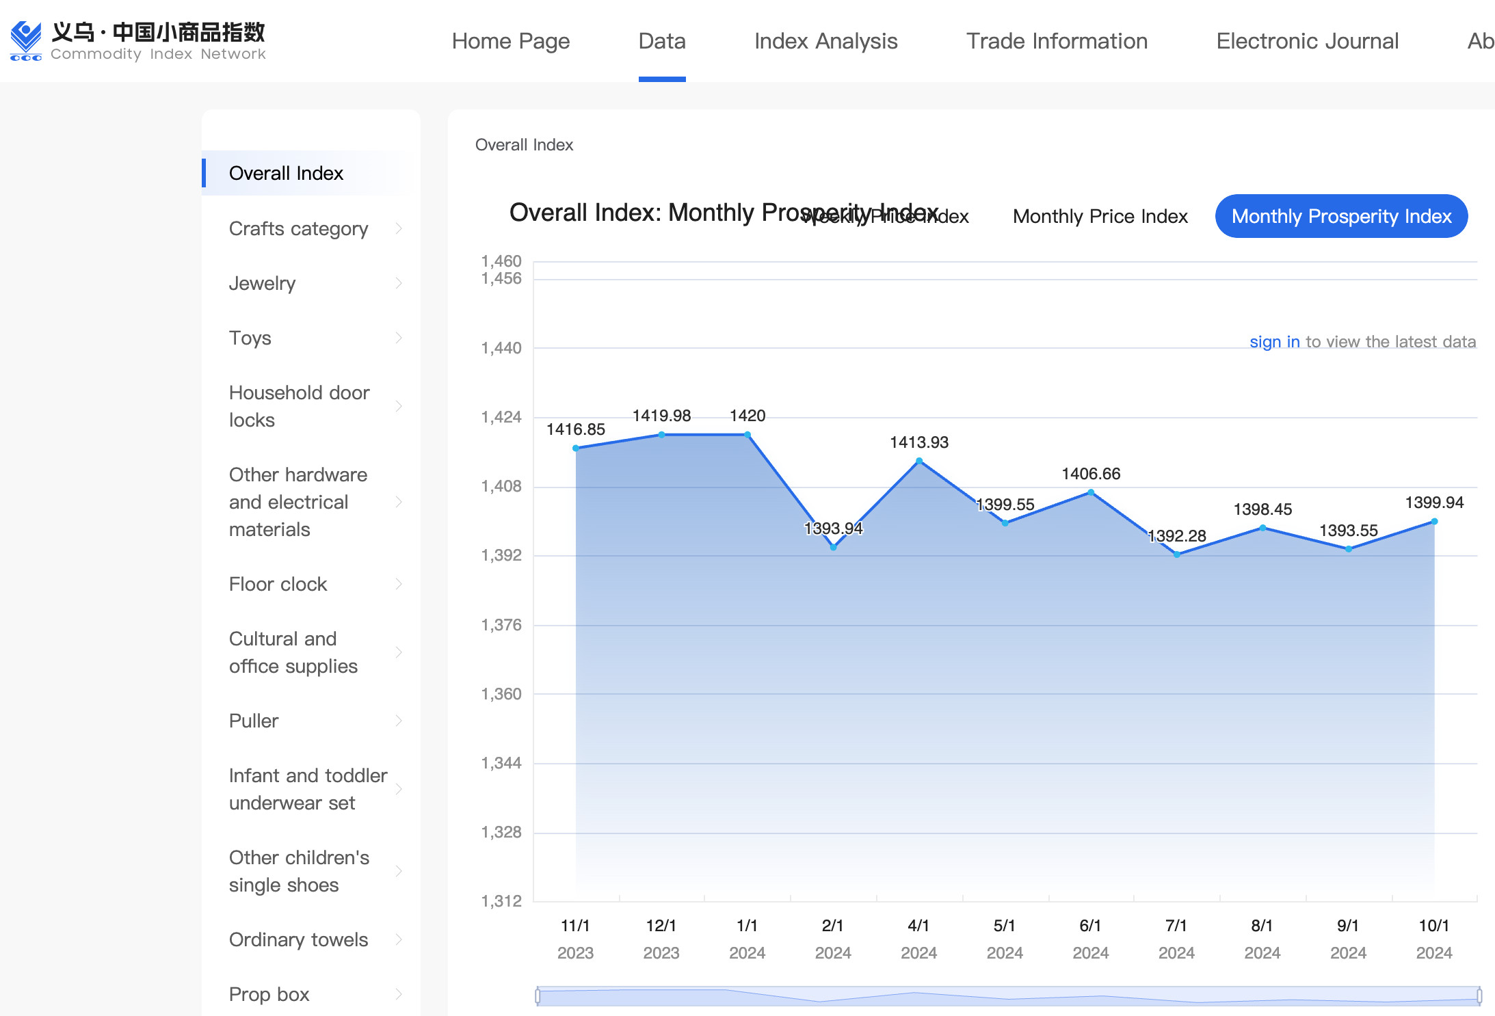Click the sign in link
1495x1016 pixels.
coord(1274,341)
